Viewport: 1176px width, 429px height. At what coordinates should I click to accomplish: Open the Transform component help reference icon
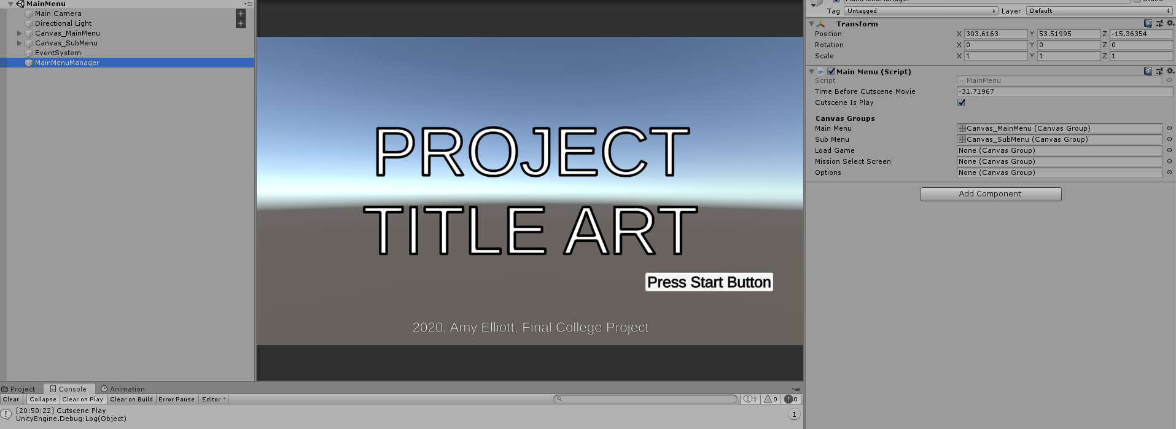(x=1147, y=23)
